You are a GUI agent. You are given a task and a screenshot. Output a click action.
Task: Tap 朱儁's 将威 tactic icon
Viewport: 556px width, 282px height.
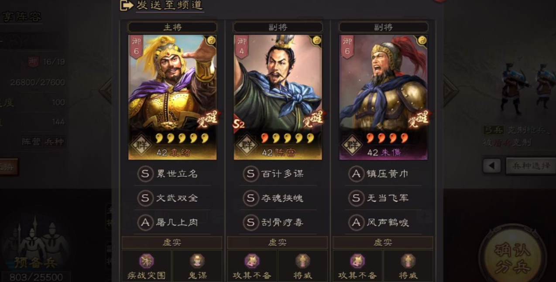coord(408,261)
